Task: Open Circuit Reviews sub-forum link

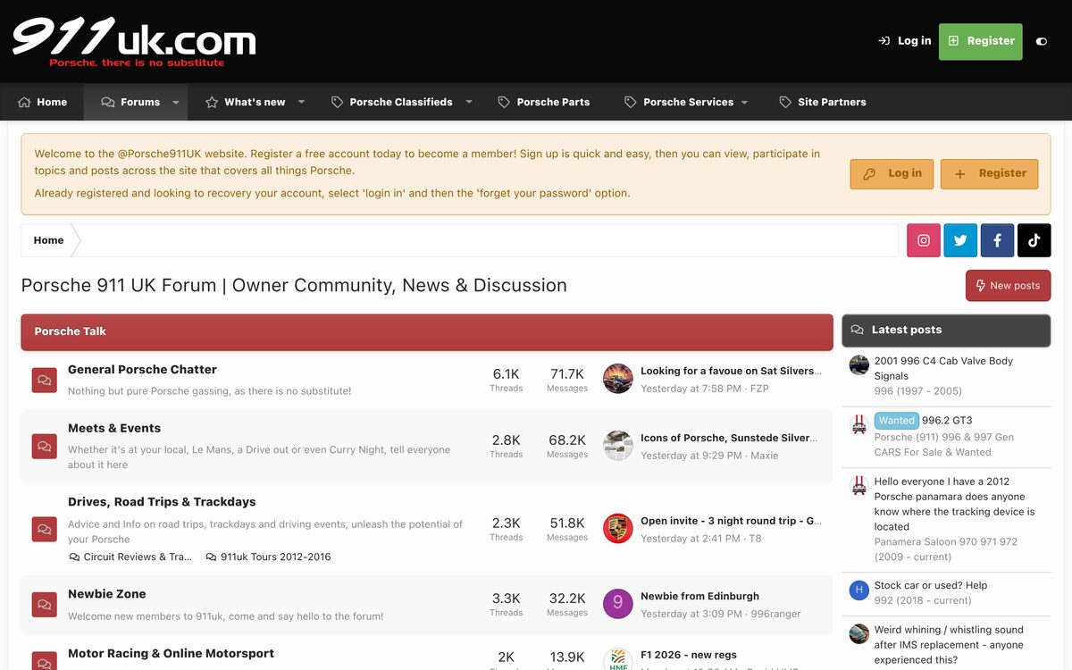Action: click(x=130, y=557)
